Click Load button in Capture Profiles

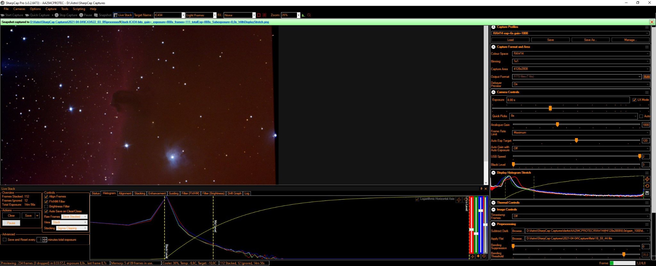pos(510,40)
